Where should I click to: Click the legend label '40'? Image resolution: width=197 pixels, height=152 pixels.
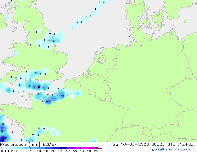(x=82, y=151)
